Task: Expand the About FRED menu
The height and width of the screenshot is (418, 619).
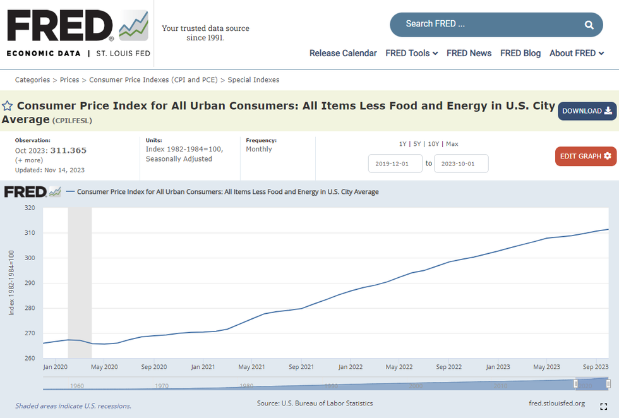Action: 576,53
